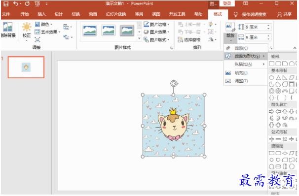This screenshot has width=299, height=196.
Task: Select the isosceles triangle basic shape
Action: point(278,78)
